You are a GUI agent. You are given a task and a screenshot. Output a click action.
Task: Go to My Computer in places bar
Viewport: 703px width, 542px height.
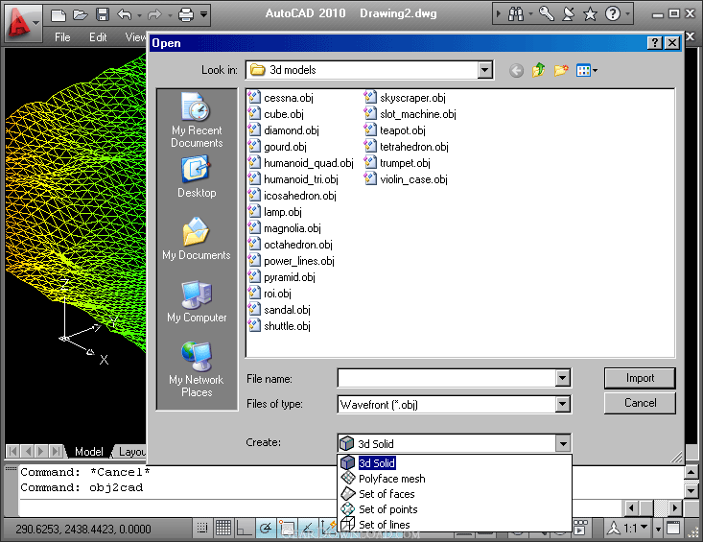(x=197, y=301)
